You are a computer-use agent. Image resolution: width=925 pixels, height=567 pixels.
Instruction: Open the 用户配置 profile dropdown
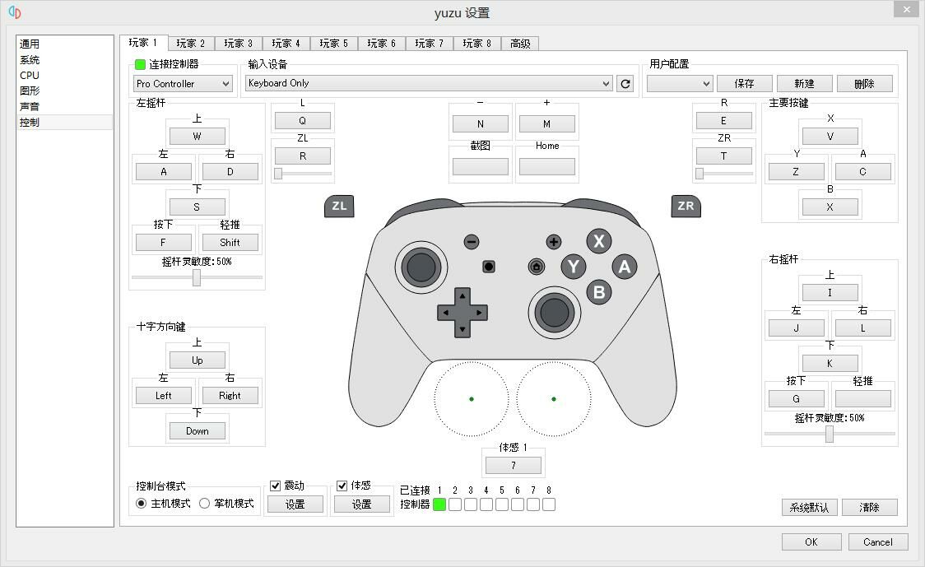coord(679,84)
